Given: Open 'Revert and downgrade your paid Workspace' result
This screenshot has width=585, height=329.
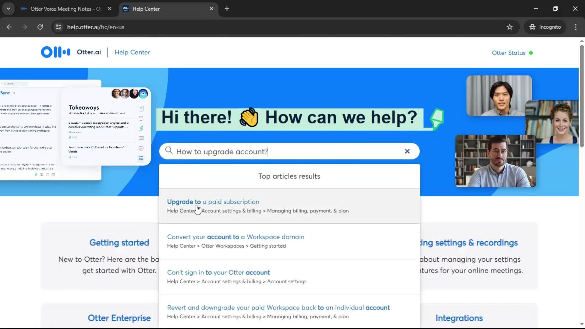Looking at the screenshot, I should [x=278, y=307].
